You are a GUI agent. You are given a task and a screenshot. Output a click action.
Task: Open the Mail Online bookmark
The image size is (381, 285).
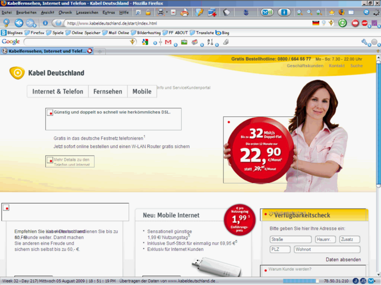click(x=115, y=32)
